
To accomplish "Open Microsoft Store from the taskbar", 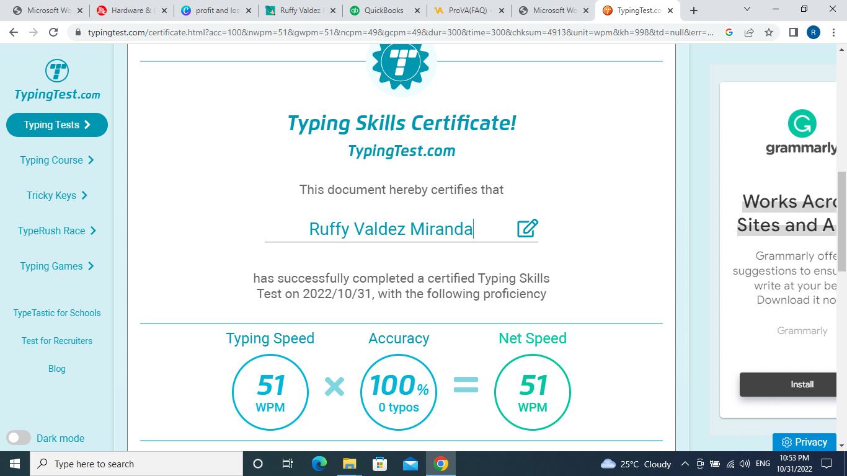I will click(380, 464).
